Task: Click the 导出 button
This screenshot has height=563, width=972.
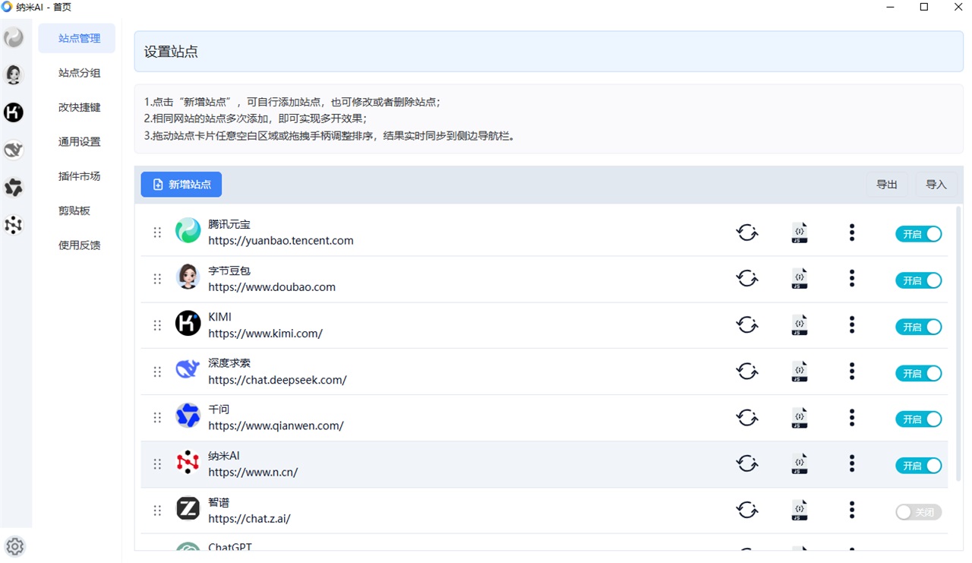Action: tap(887, 185)
